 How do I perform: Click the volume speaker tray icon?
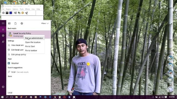click(163, 97)
